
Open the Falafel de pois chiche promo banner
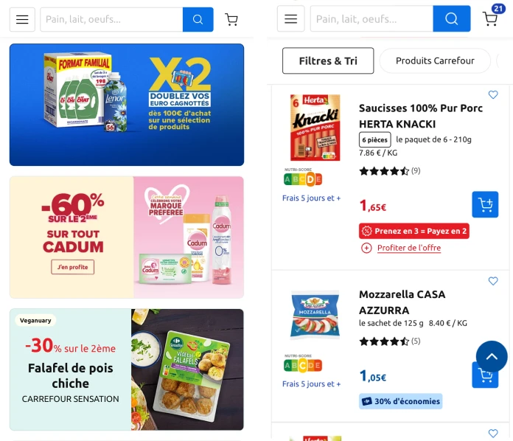[127, 369]
